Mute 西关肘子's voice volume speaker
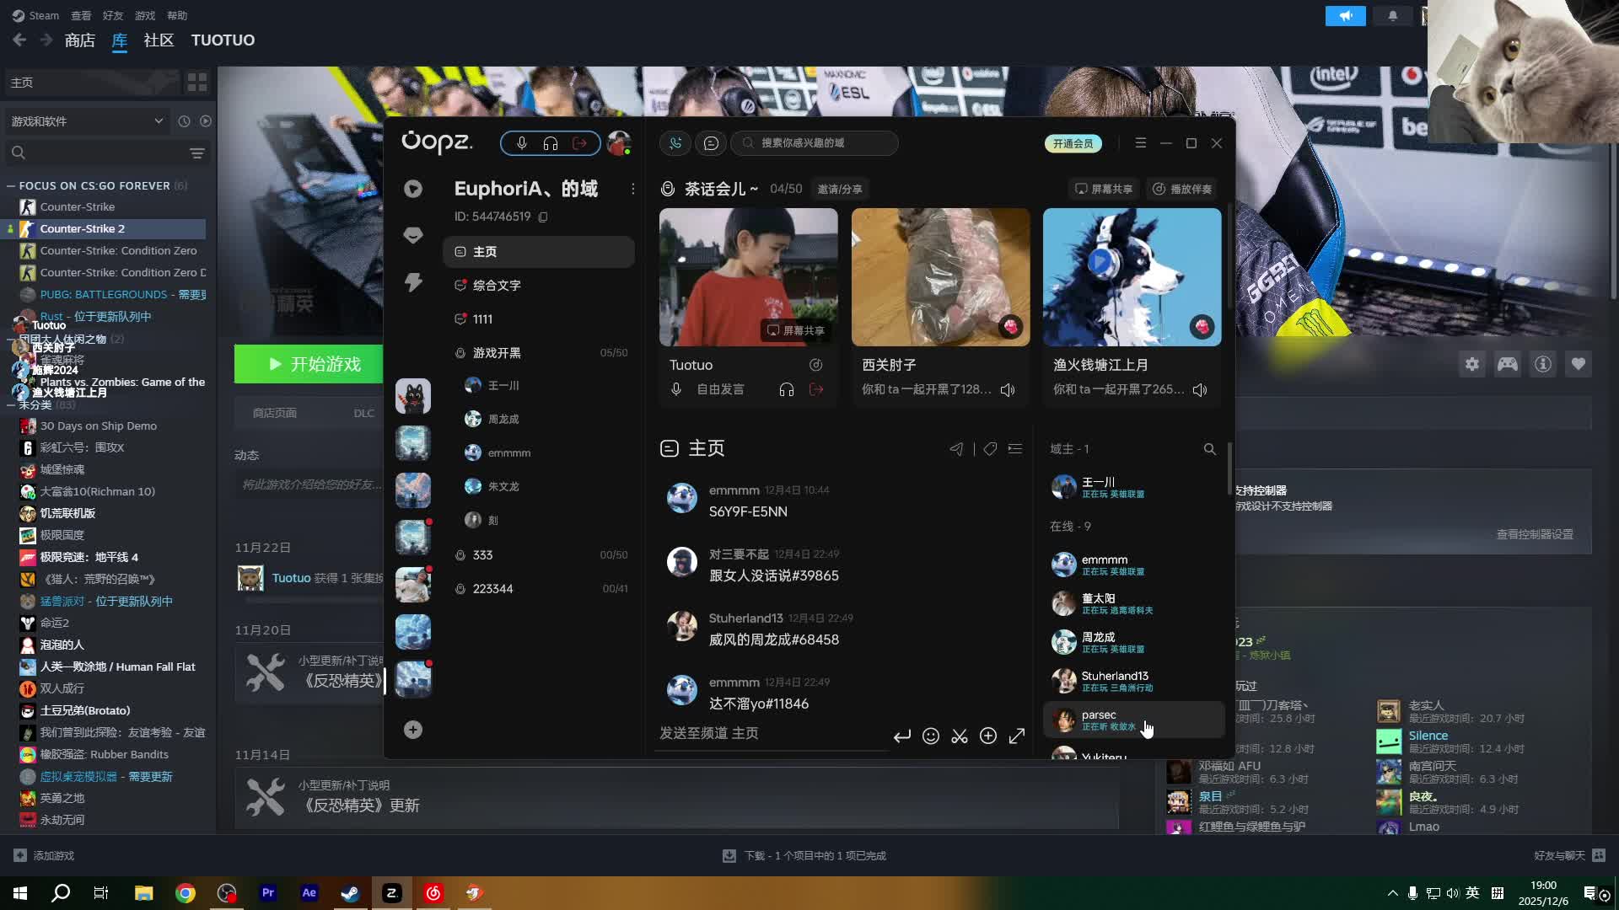Image resolution: width=1619 pixels, height=910 pixels. 1008,390
